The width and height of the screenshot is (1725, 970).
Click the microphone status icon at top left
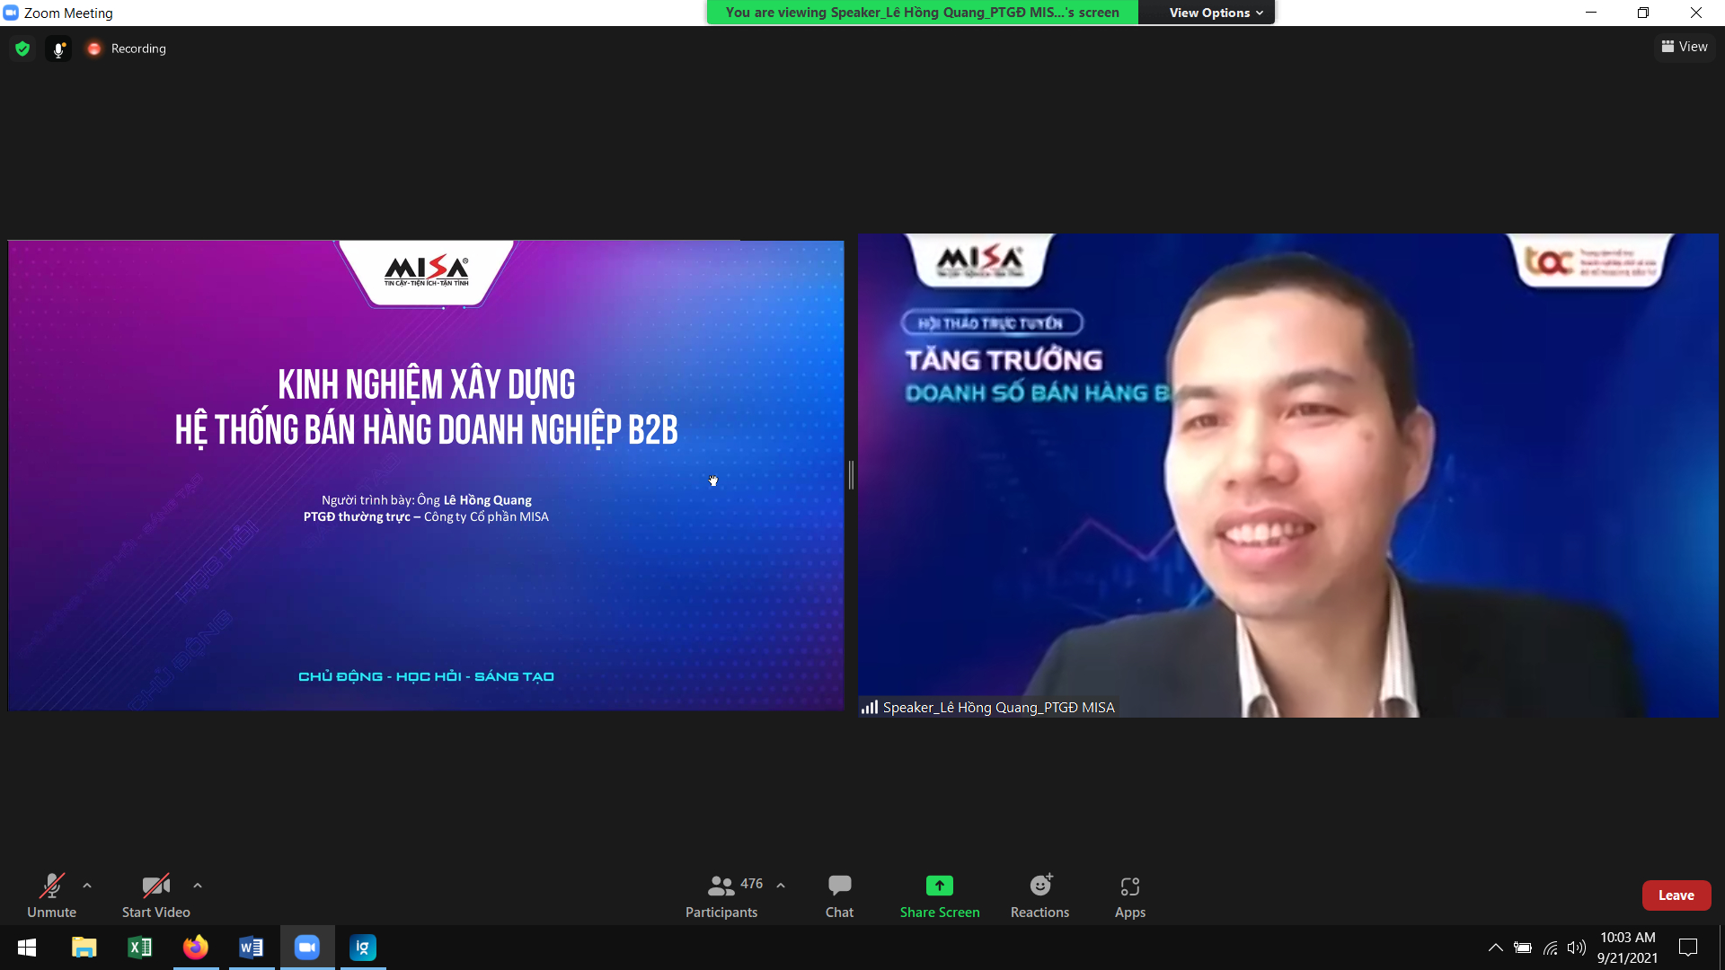click(58, 49)
